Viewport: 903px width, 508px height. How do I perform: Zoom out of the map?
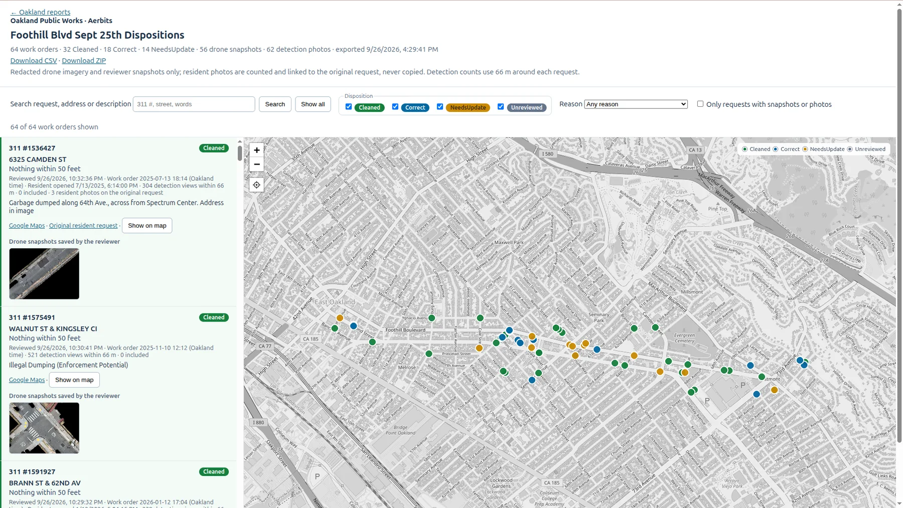[256, 164]
